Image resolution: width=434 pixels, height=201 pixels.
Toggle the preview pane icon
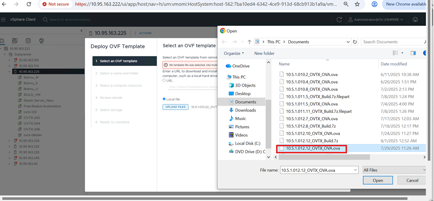pyautogui.click(x=413, y=53)
